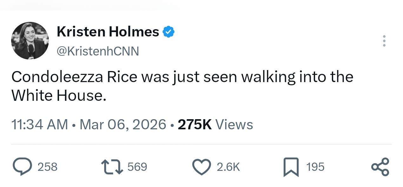View the 275K view count
Screen dimensions: 403x187
195,124
